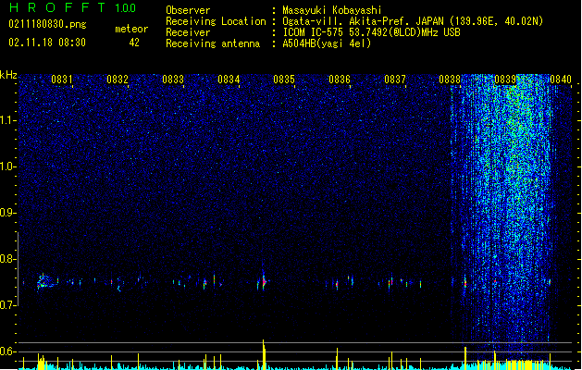Click the HROFFT 1.0.0 title text
Viewport: 582px width, 370px height.
point(72,7)
